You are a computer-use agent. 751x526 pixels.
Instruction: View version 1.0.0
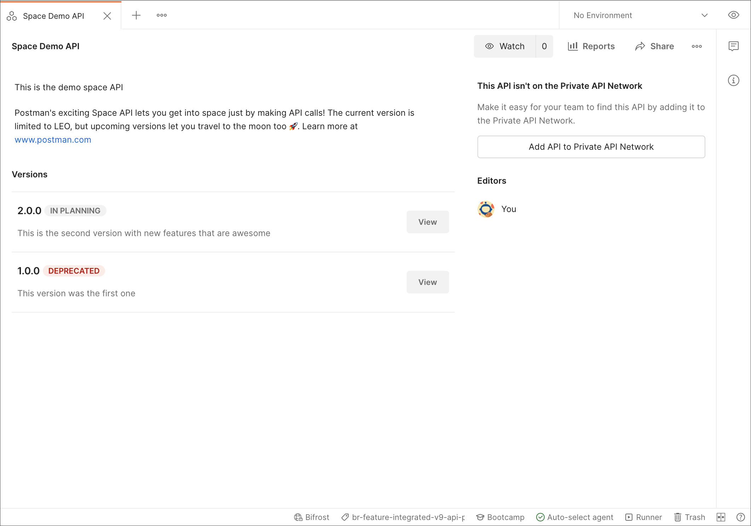428,282
